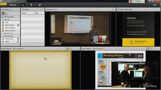
Task: Open the Interface Live! pod options menu
Action: click(113, 9)
